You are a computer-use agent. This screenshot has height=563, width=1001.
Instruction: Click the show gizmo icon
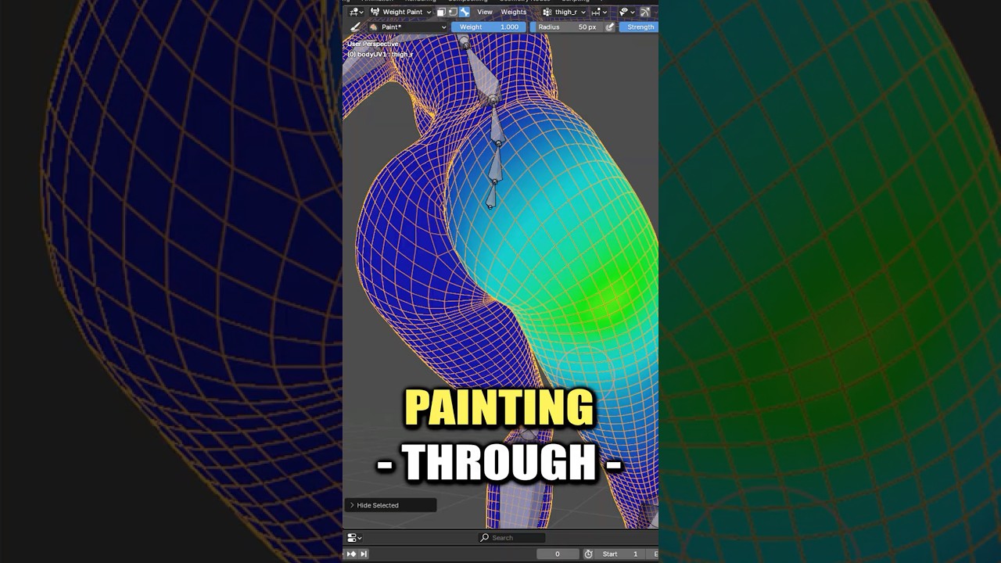coord(645,12)
